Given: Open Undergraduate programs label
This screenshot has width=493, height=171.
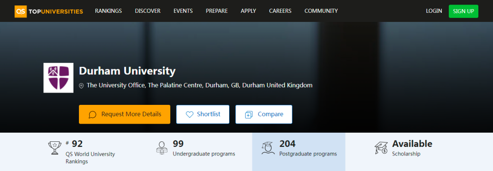Looking at the screenshot, I should point(204,154).
